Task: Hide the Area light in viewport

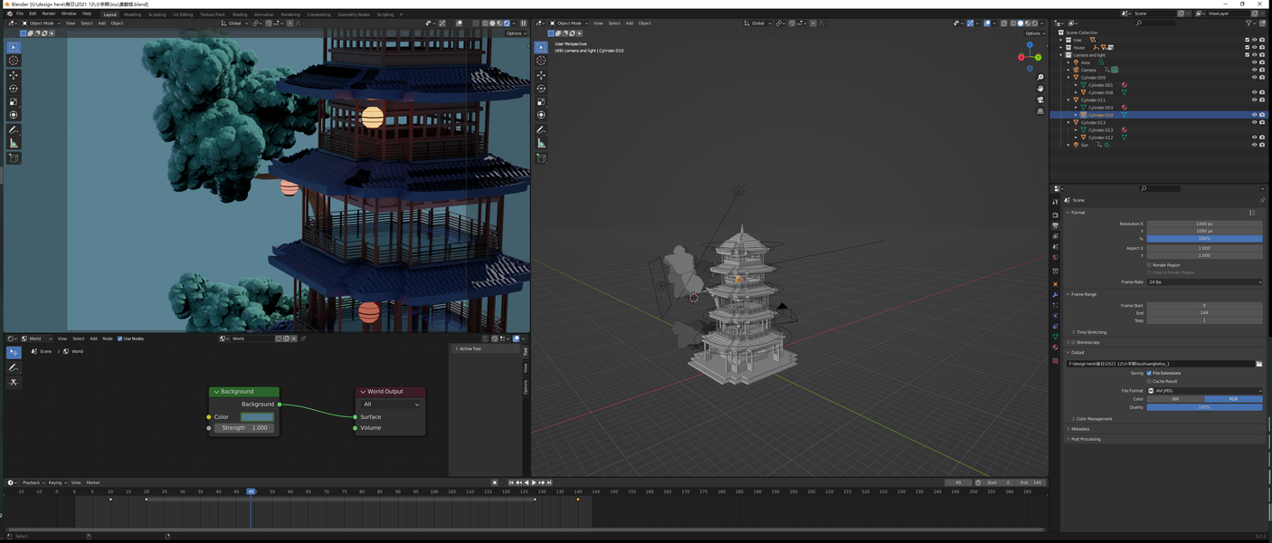Action: pos(1254,62)
